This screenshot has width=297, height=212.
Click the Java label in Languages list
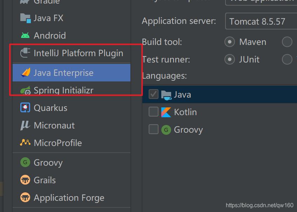pyautogui.click(x=182, y=94)
